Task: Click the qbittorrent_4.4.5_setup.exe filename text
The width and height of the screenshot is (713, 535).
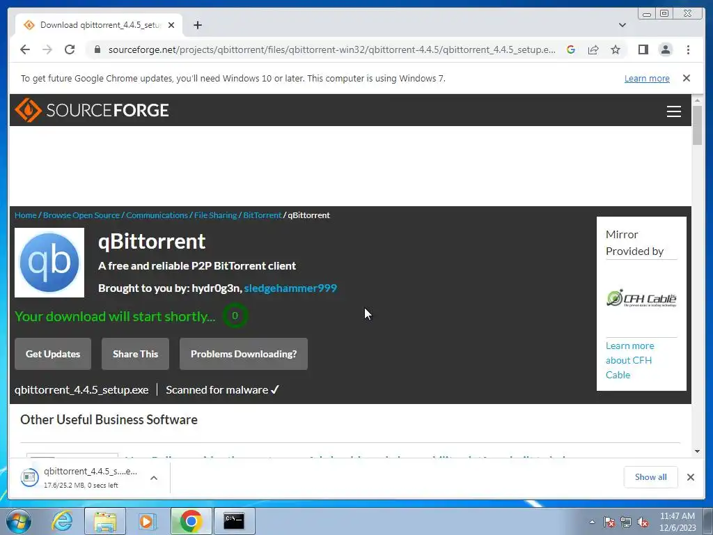Action: coord(81,390)
